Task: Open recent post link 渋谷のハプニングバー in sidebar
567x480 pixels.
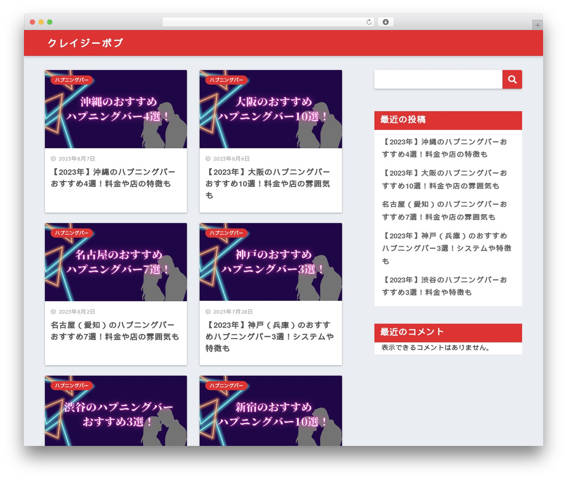Action: [x=444, y=286]
